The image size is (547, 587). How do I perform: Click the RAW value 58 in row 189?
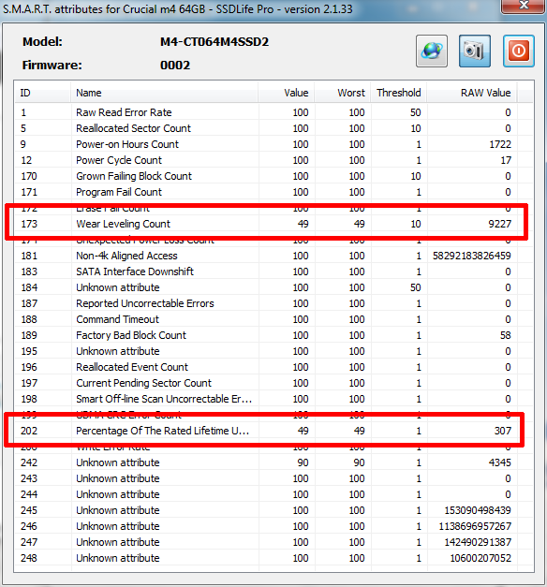pos(506,335)
